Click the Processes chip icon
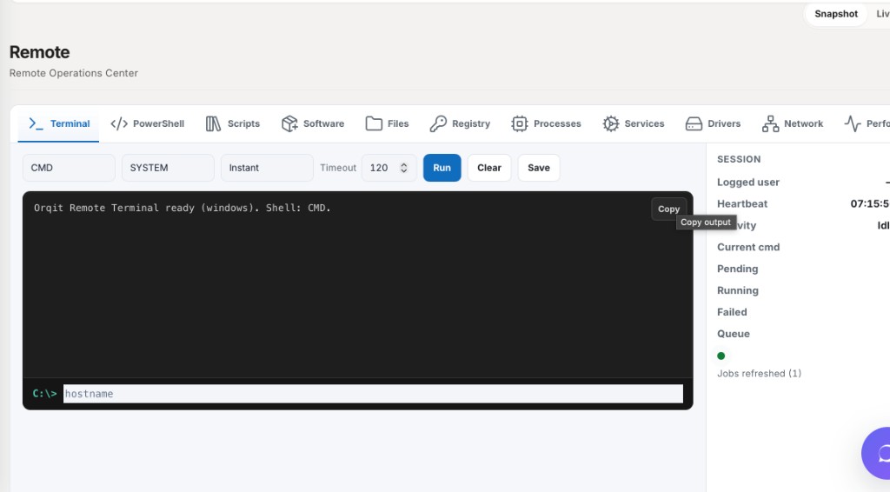Screen dimensions: 890x492 520,123
